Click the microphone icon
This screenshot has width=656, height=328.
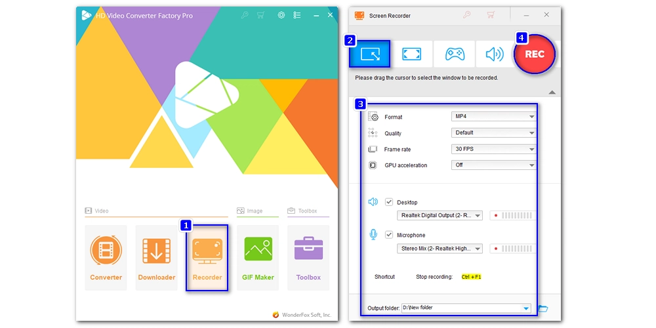[x=373, y=235]
